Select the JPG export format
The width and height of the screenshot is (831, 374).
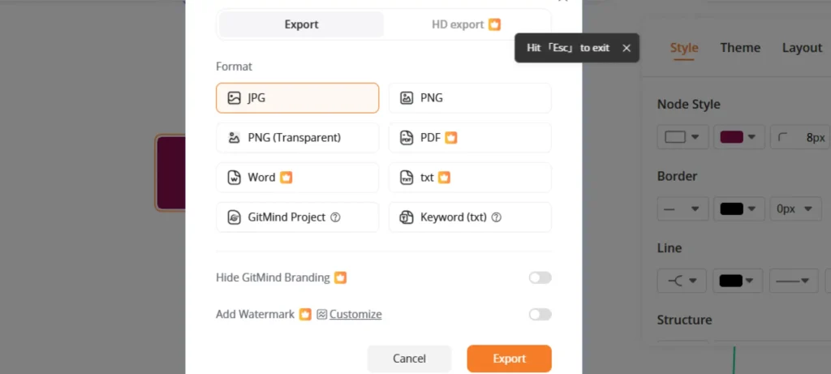point(297,98)
